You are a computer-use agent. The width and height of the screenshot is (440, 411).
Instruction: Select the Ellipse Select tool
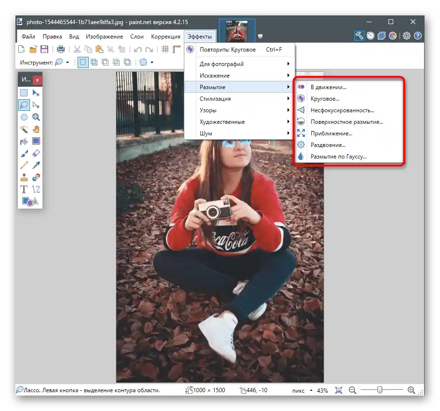tap(24, 117)
